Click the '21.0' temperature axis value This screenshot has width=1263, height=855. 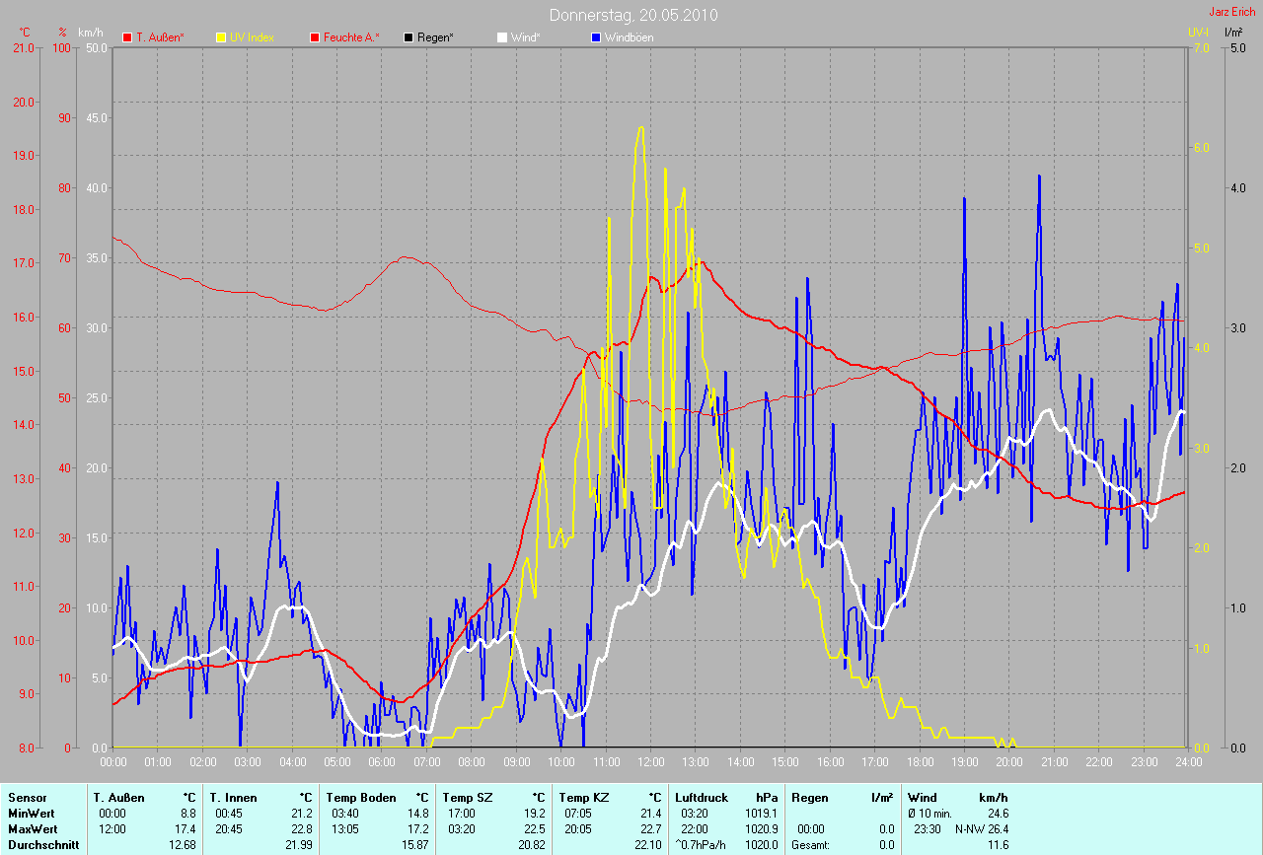pos(25,47)
